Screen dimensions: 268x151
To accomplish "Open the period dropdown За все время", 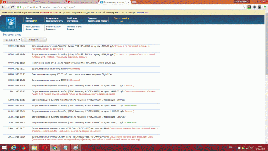I will click(x=12, y=40).
